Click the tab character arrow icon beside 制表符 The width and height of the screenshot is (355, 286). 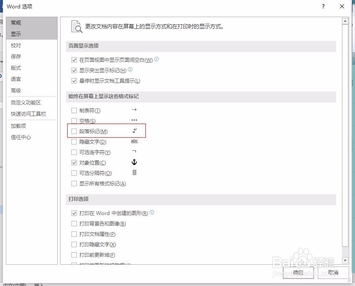coord(135,110)
